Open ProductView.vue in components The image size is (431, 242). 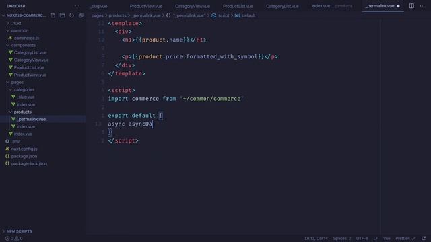click(30, 75)
